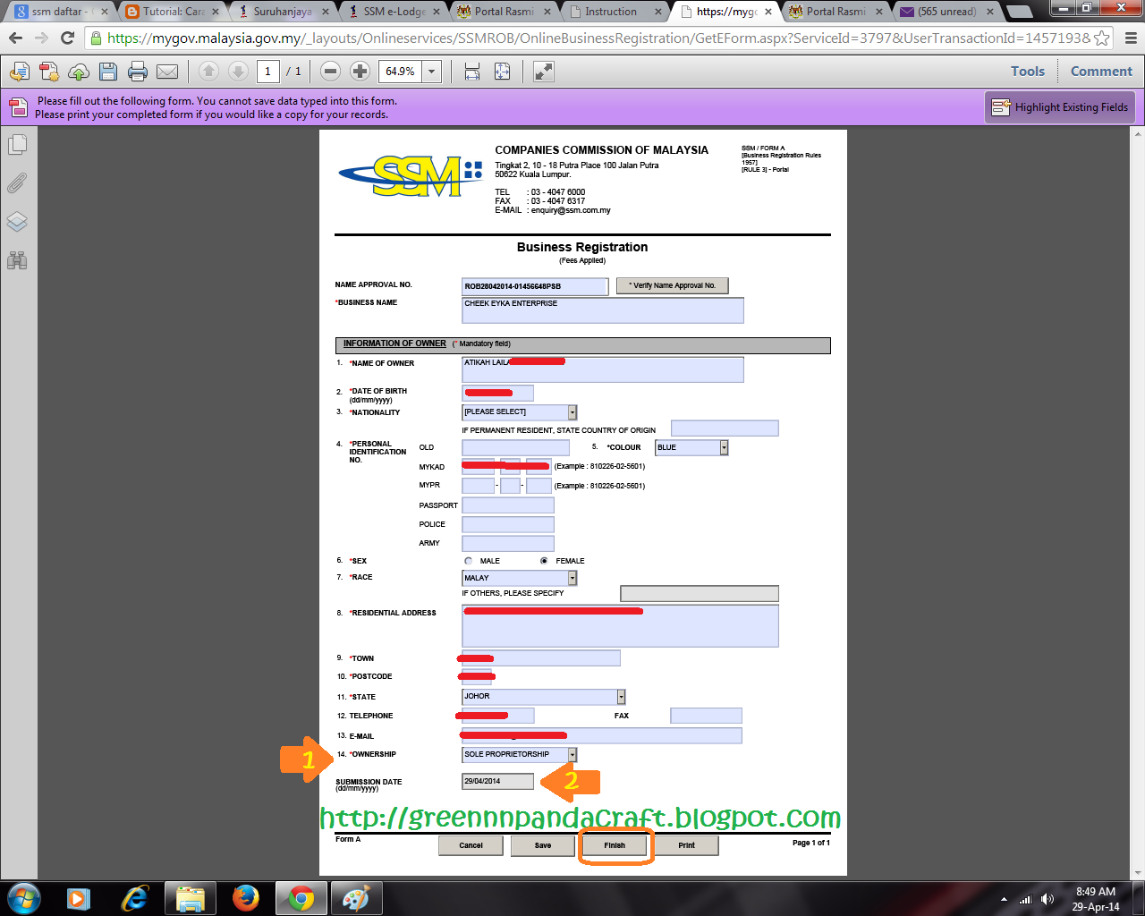The height and width of the screenshot is (916, 1145).
Task: Toggle Highlight Existing Fields
Action: click(1059, 106)
